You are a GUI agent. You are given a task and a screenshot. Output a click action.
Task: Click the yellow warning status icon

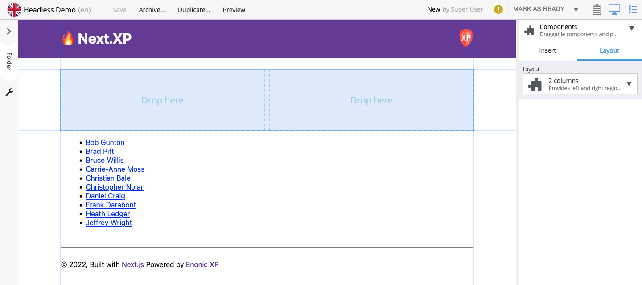coord(498,9)
